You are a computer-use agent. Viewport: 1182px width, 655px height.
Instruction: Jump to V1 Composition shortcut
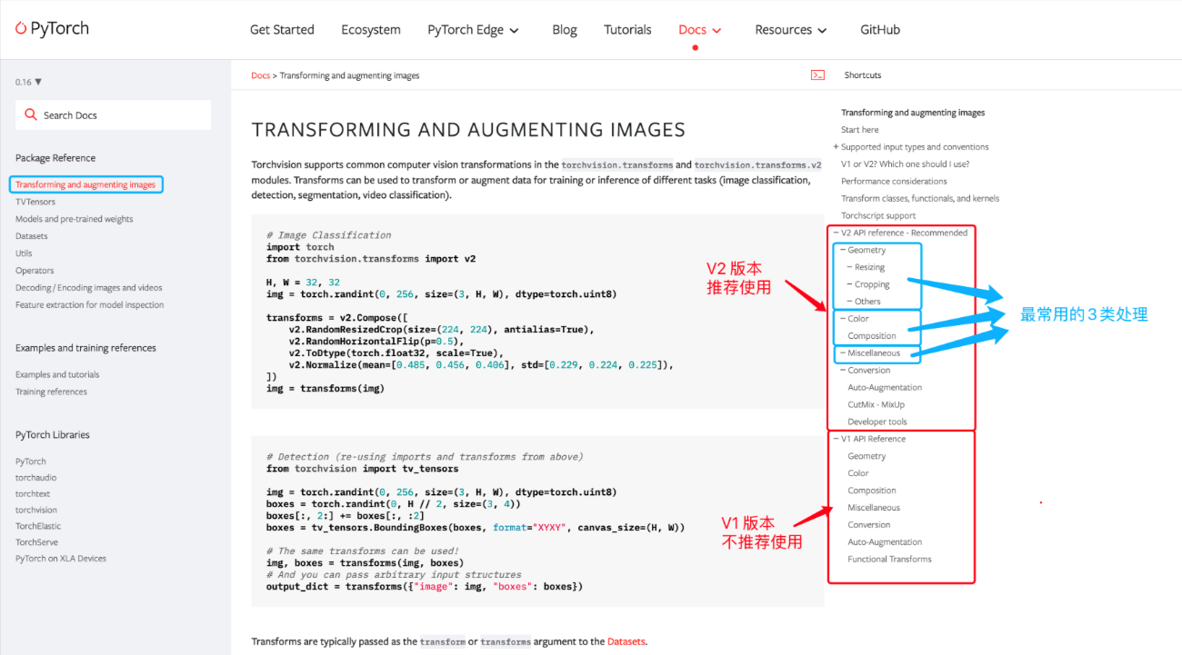872,491
